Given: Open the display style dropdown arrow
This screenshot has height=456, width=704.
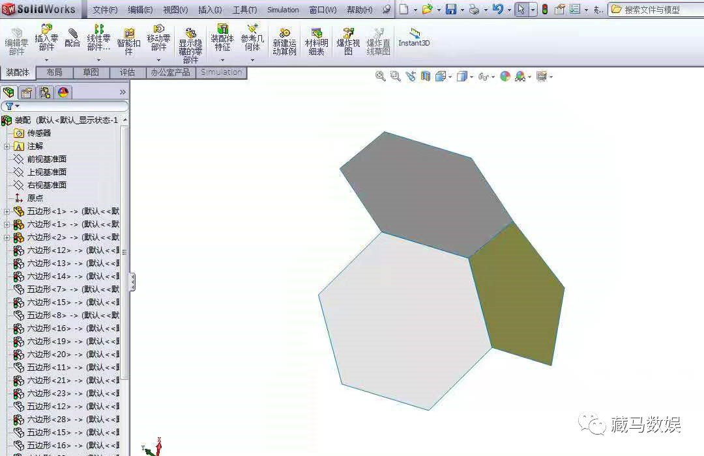Looking at the screenshot, I should tap(471, 76).
